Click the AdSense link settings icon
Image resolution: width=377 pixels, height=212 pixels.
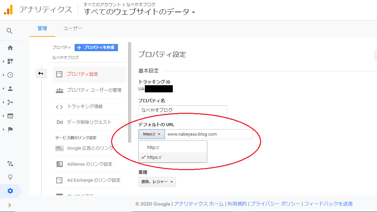click(x=59, y=164)
